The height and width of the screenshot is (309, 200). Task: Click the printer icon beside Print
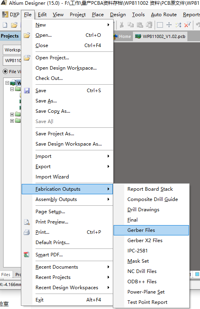27,232
